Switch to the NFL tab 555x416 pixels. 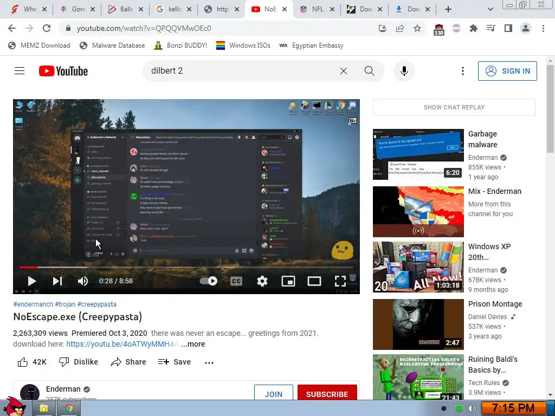318,9
